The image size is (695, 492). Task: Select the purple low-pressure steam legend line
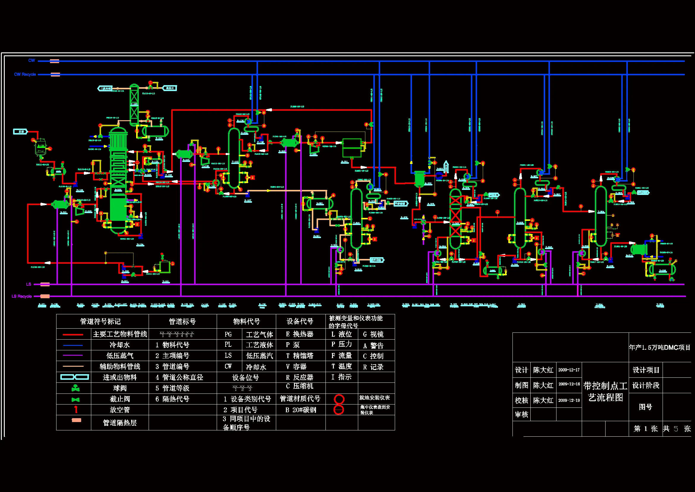coord(73,355)
